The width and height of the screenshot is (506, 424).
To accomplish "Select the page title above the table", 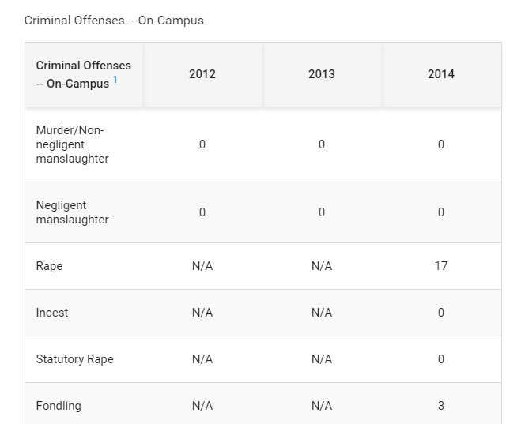I will coord(114,21).
